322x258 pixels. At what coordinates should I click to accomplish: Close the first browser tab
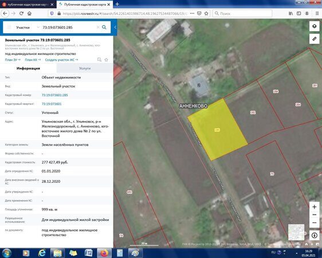click(52, 5)
